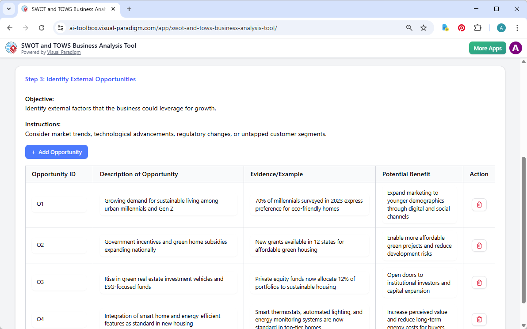This screenshot has width=527, height=329.
Task: Delete row O3 via its trash icon
Action: click(479, 282)
